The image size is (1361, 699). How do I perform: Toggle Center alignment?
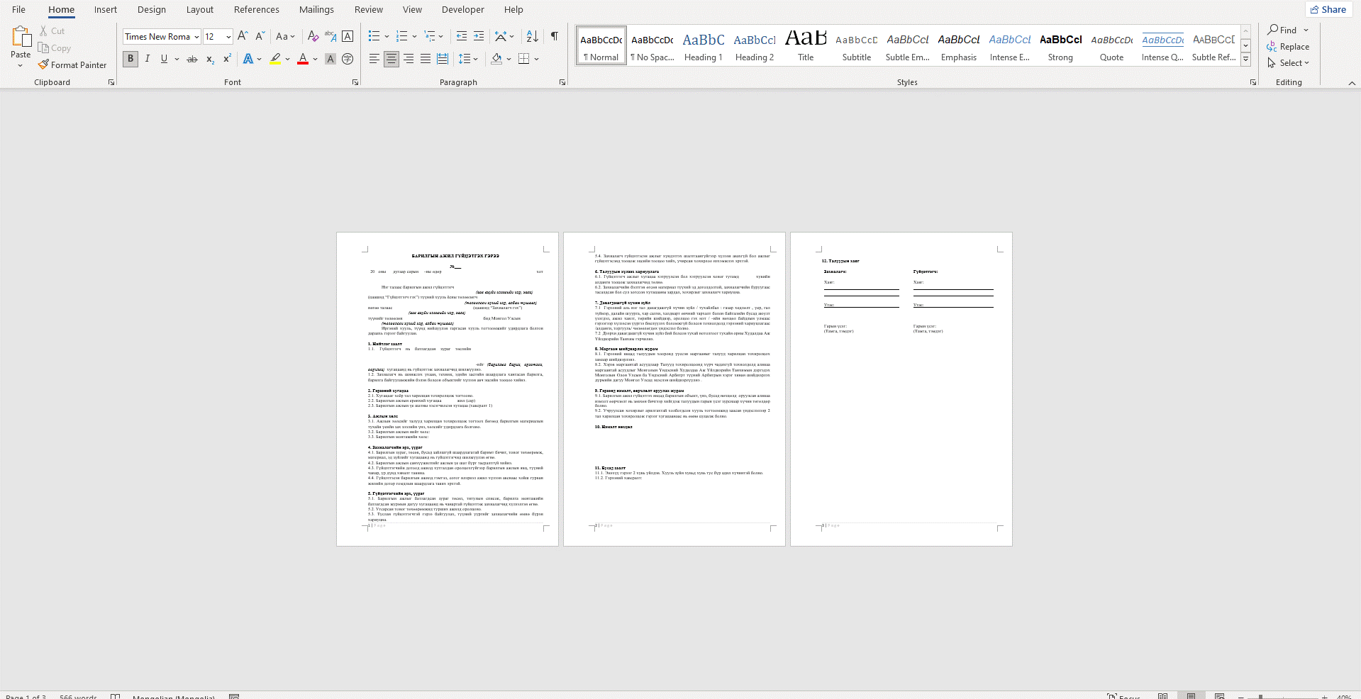391,59
